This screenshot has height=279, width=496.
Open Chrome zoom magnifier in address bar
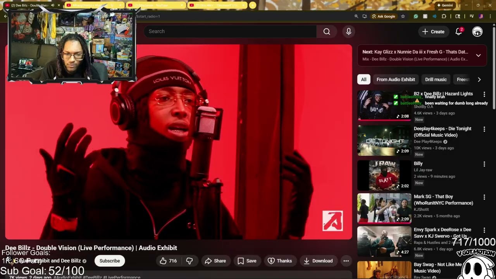tap(356, 16)
